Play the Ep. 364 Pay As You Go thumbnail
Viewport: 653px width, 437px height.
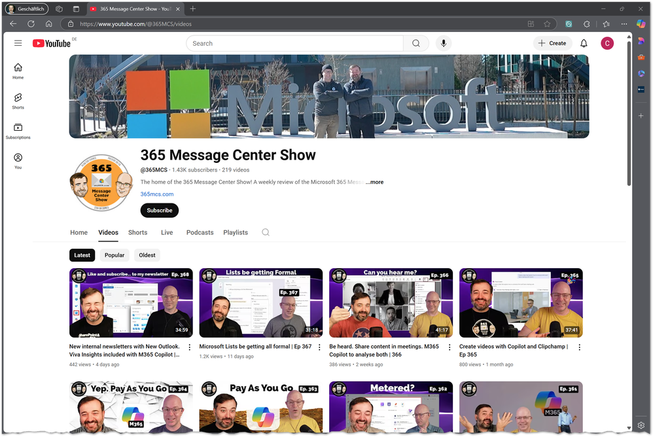(131, 407)
